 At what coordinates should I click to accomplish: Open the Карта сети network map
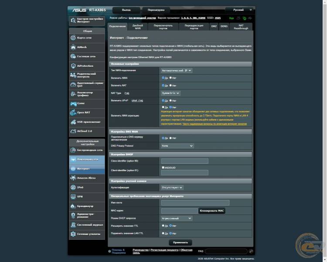[87, 38]
